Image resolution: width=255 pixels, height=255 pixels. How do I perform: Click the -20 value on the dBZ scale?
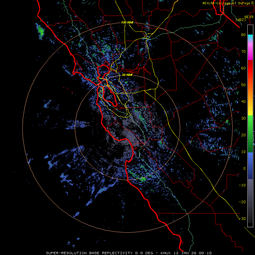click(242, 202)
